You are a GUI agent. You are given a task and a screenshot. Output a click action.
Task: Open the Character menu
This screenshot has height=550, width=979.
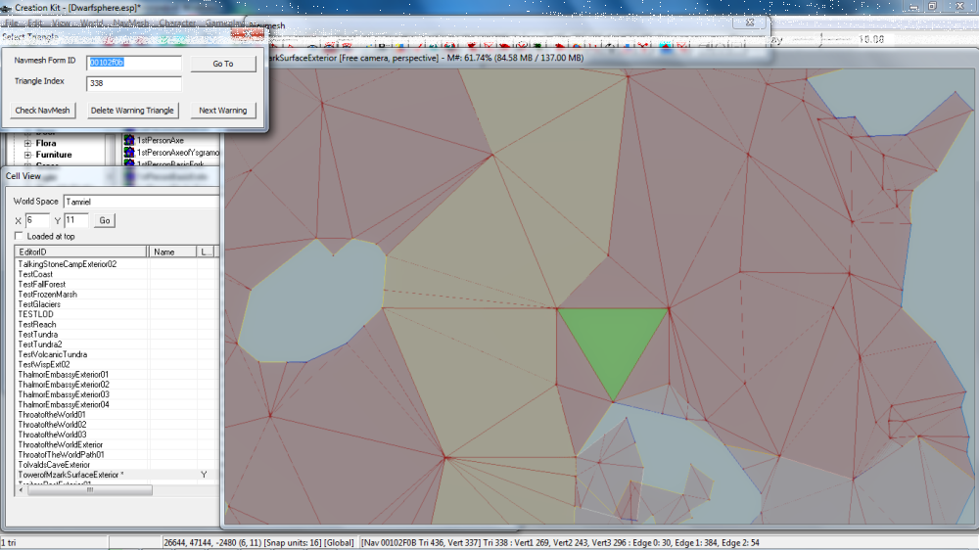[x=177, y=23]
